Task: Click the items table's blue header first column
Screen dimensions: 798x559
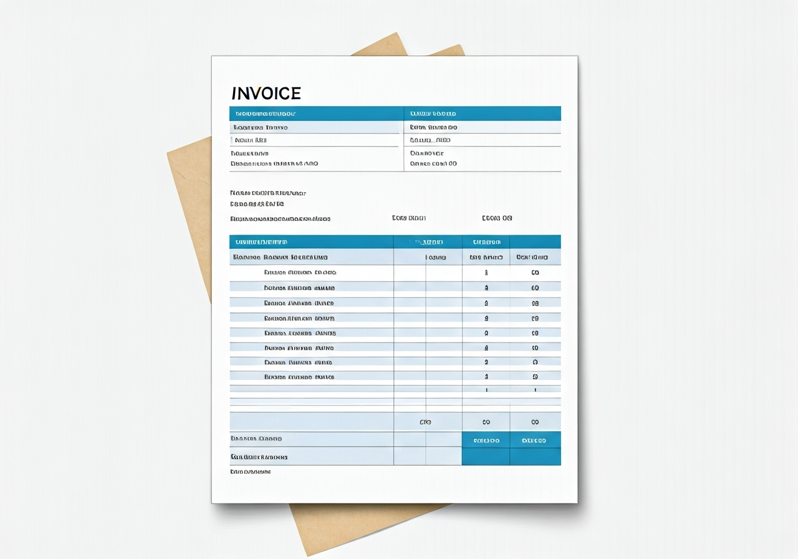Action: (x=310, y=242)
